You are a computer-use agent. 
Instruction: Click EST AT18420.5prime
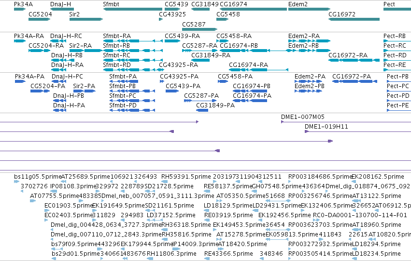tap(221, 249)
